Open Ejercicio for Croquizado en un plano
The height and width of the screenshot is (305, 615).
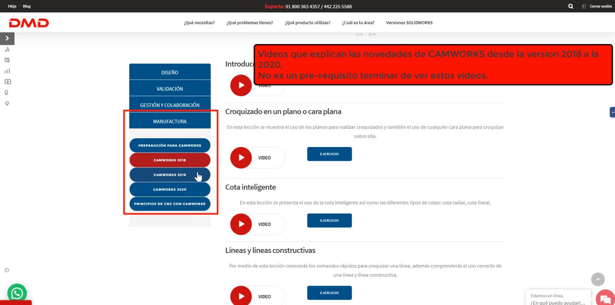click(330, 154)
